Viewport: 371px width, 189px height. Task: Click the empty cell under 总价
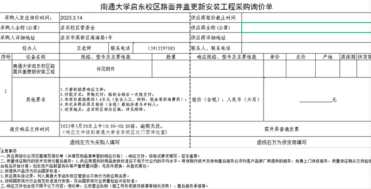click(301, 69)
